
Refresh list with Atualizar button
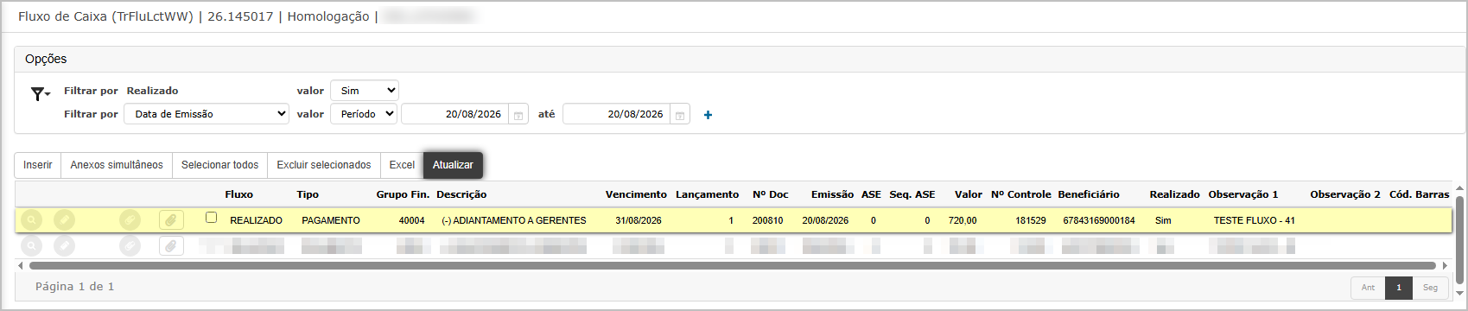click(453, 165)
